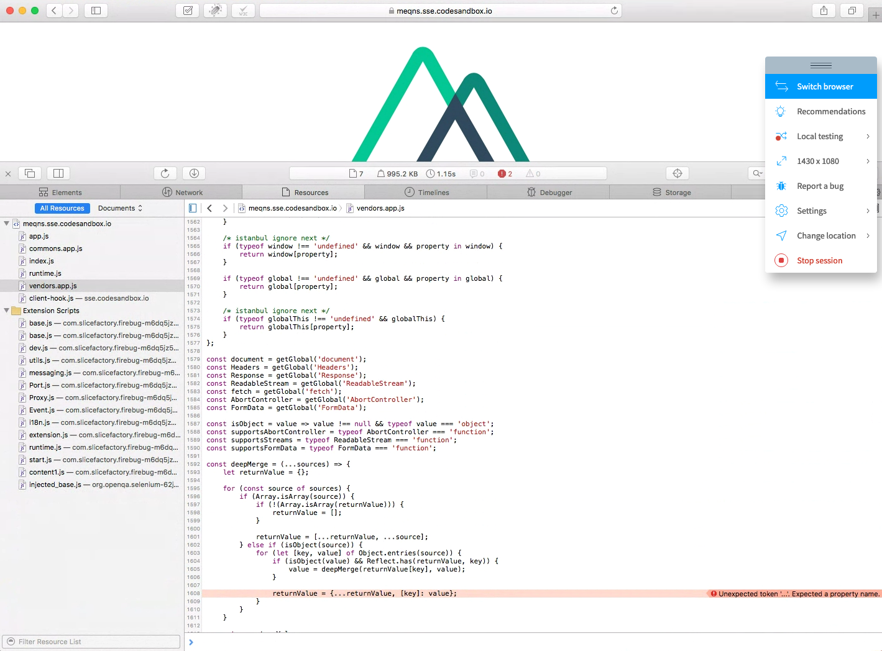Click the Filter Resource List field
This screenshot has height=651, width=882.
[91, 642]
